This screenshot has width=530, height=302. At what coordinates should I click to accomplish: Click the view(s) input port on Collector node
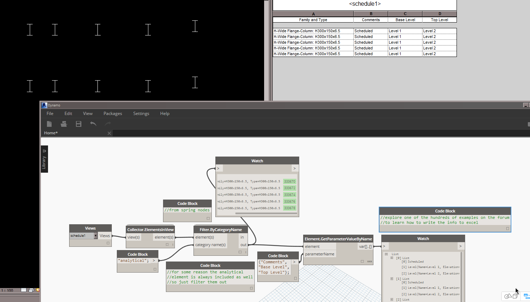133,237
